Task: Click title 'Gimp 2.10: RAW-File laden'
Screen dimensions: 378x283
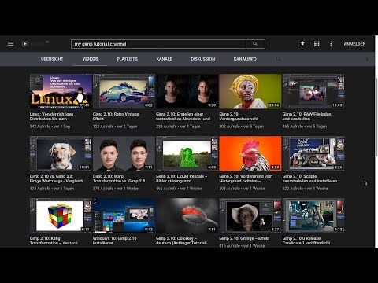Action: coord(307,116)
